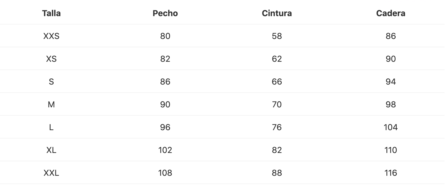Click the Cintura value 62 for XS

277,59
